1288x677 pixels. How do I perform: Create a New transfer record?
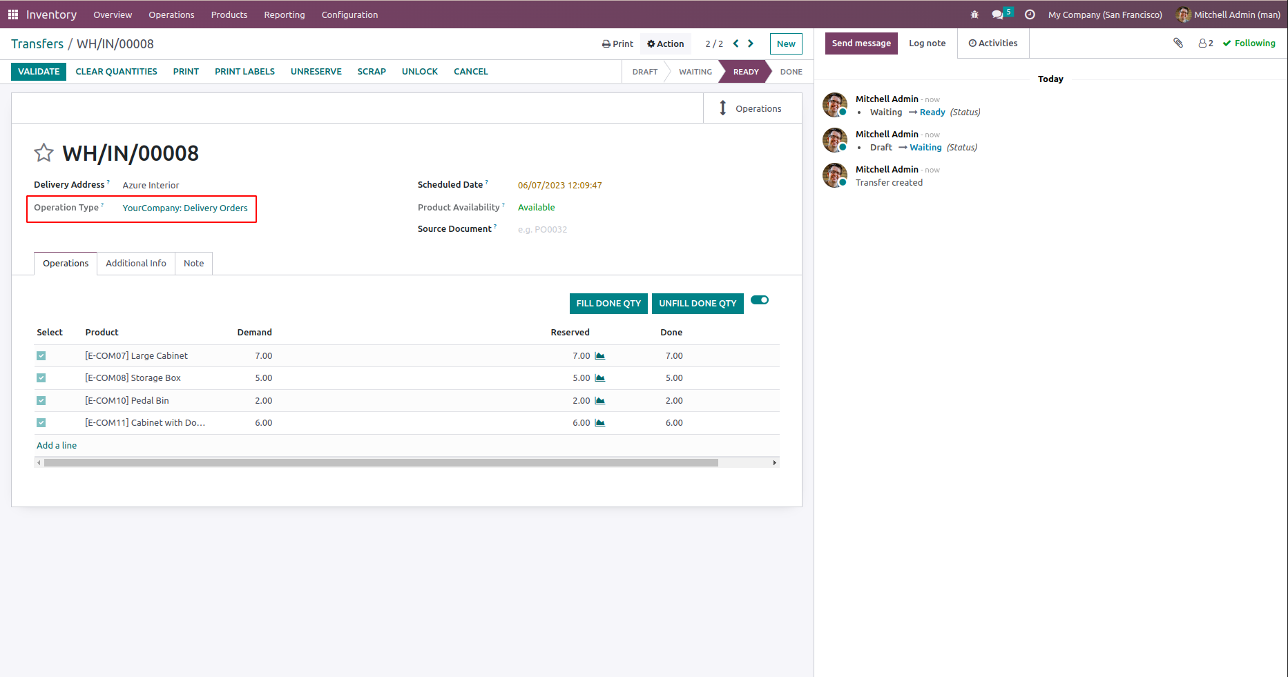[x=786, y=43]
